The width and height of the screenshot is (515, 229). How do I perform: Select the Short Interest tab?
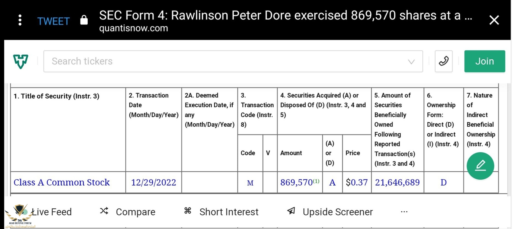click(x=229, y=212)
